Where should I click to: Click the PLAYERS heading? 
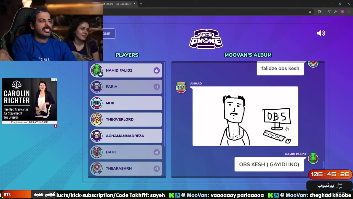coord(127,55)
